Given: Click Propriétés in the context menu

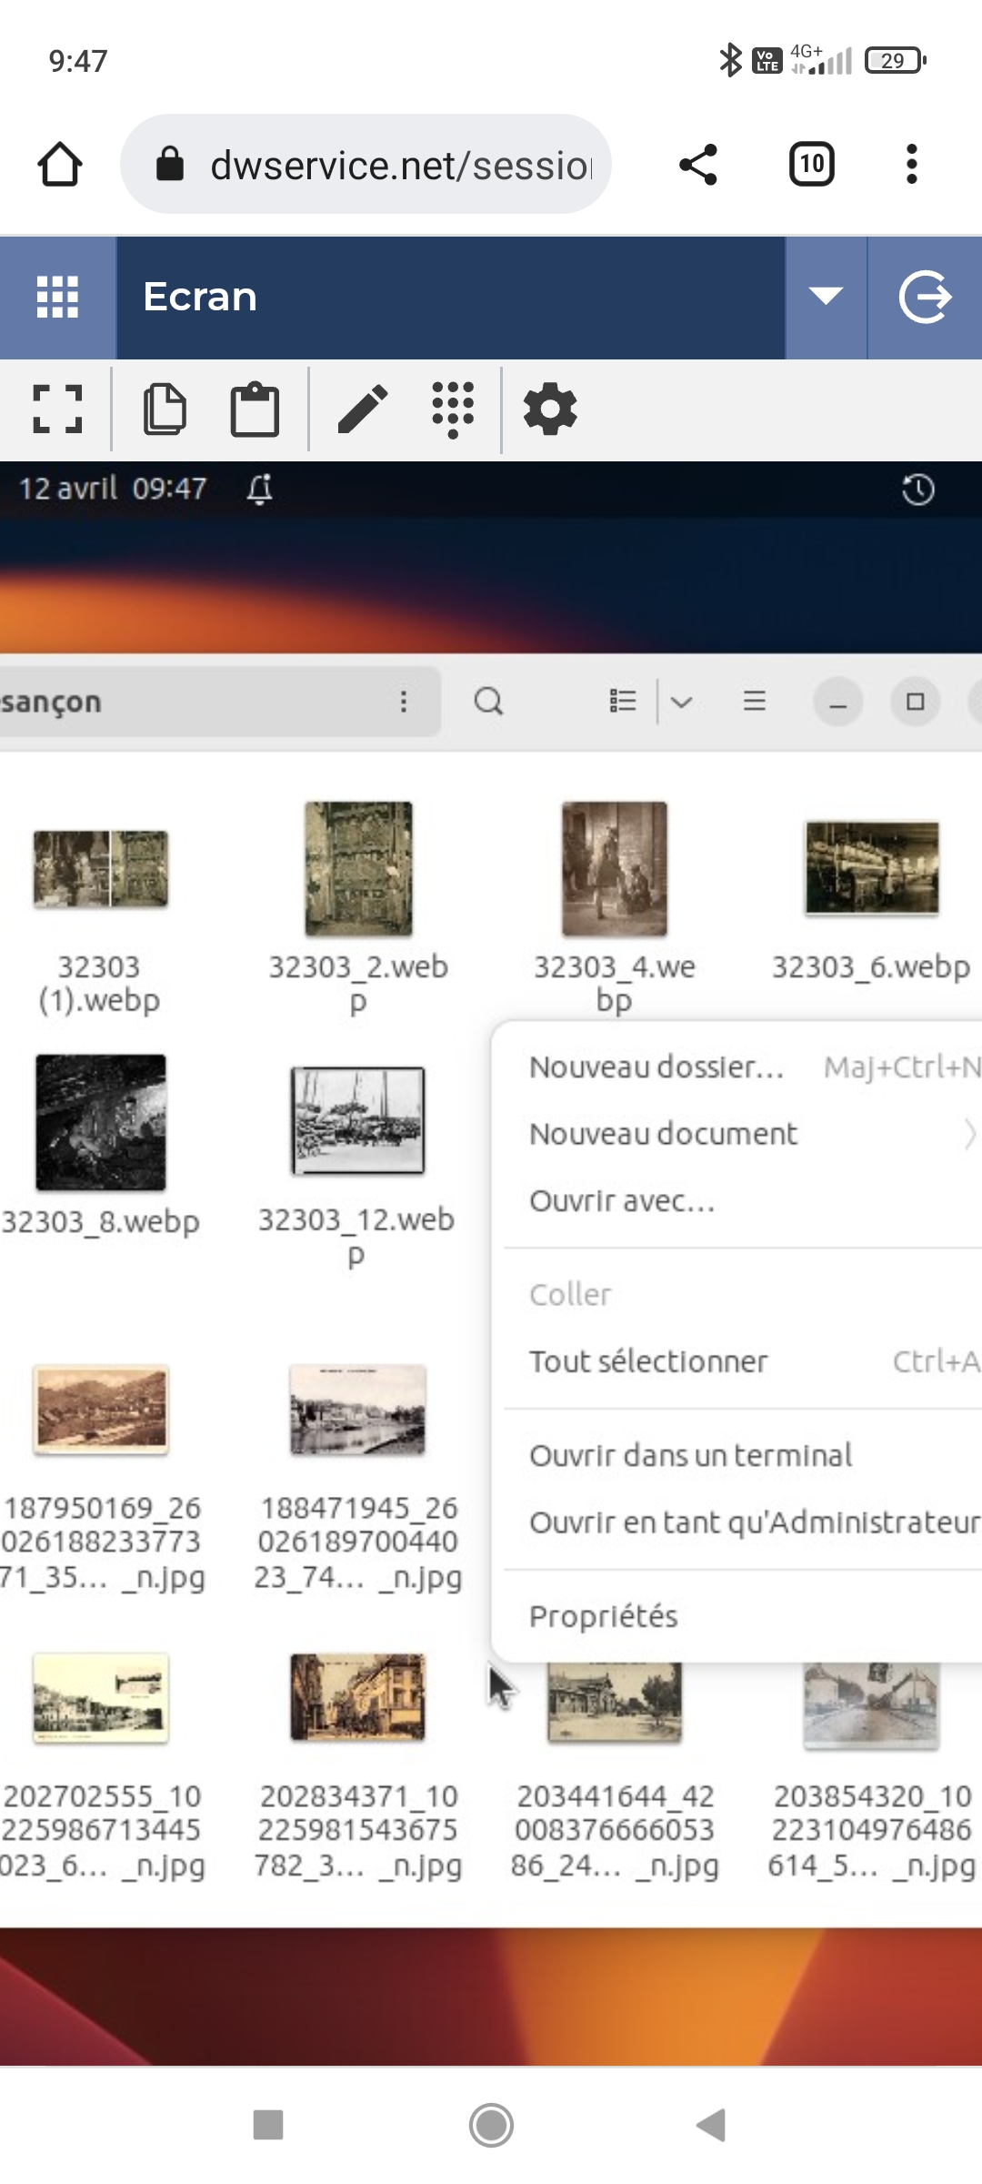Looking at the screenshot, I should click(604, 1616).
